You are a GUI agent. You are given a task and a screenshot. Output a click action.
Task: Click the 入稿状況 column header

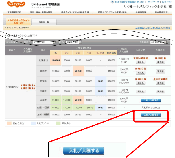(160, 50)
